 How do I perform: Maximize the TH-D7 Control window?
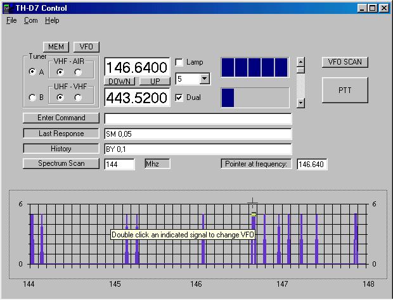click(373, 8)
